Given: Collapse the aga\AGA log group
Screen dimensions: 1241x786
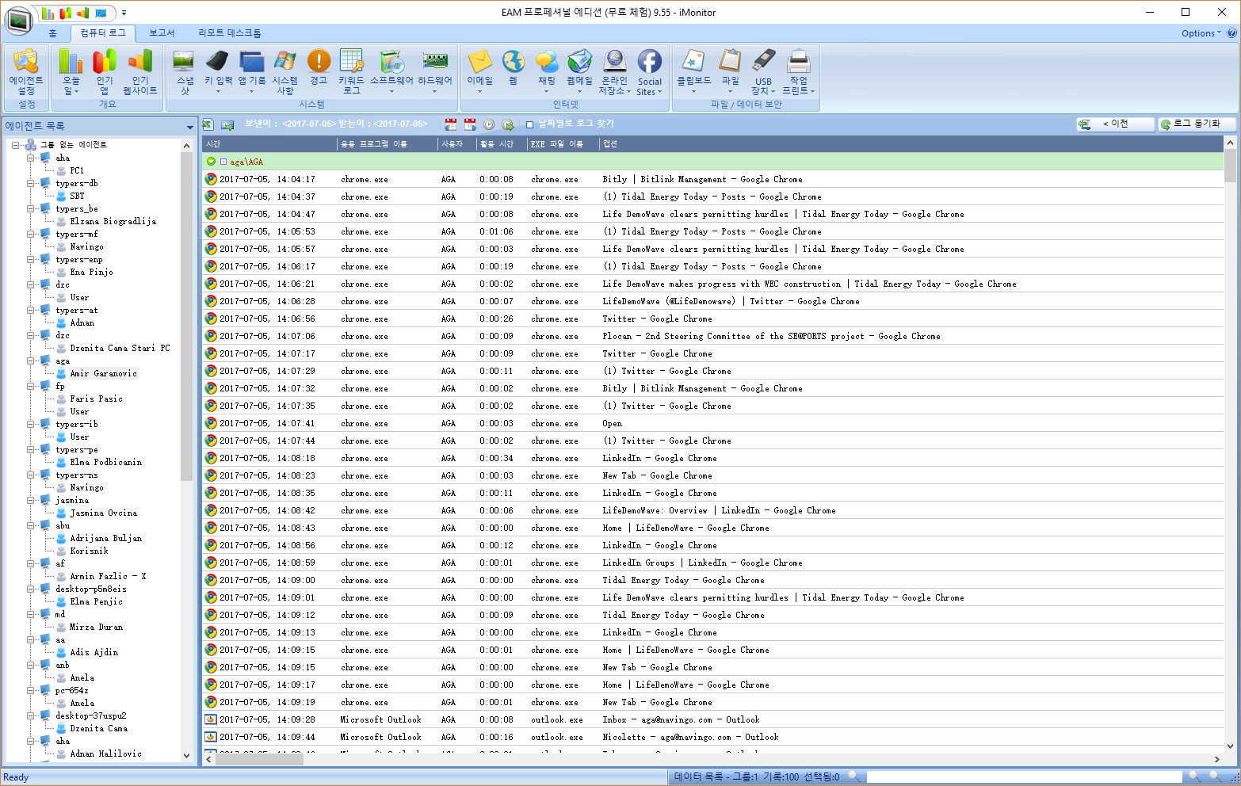Looking at the screenshot, I should pos(211,162).
